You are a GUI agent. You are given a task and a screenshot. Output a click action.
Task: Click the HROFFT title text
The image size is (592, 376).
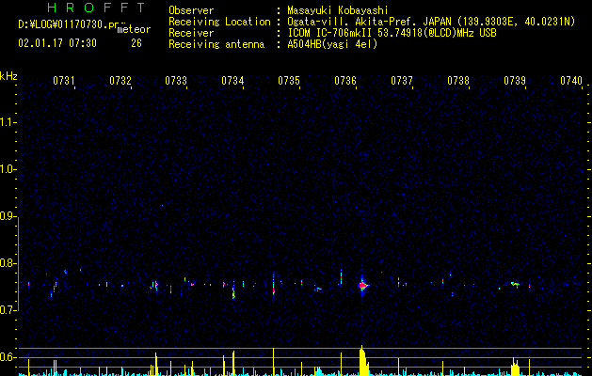tap(96, 8)
